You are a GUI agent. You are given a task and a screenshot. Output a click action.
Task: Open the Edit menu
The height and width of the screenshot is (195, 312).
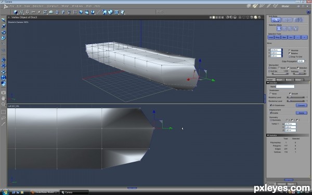point(19,6)
